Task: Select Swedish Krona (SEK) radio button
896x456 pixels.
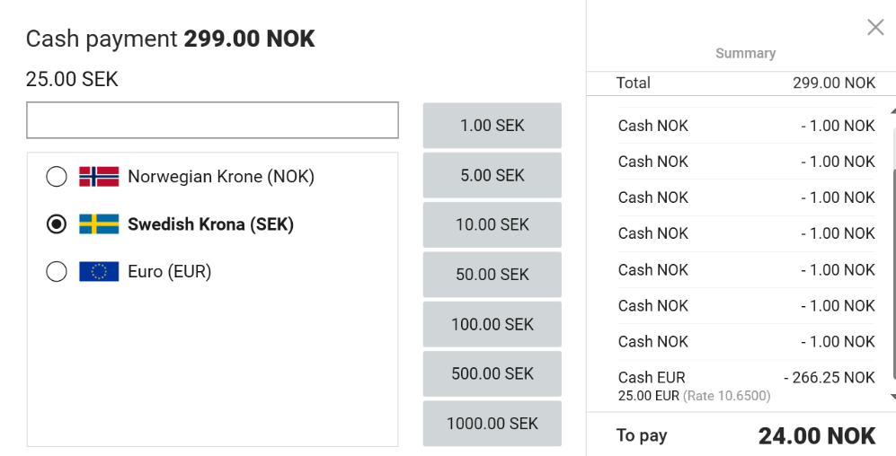Action: click(57, 224)
